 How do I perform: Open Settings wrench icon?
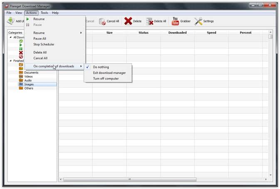[x=198, y=21]
